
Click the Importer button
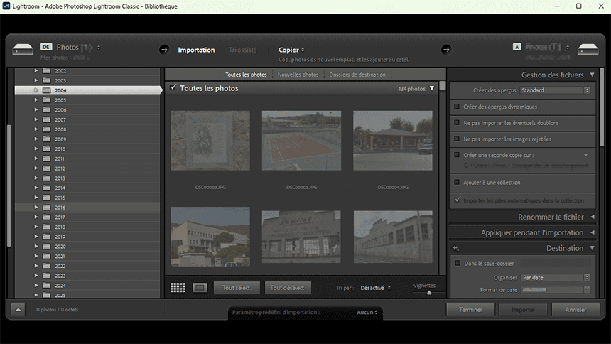524,310
